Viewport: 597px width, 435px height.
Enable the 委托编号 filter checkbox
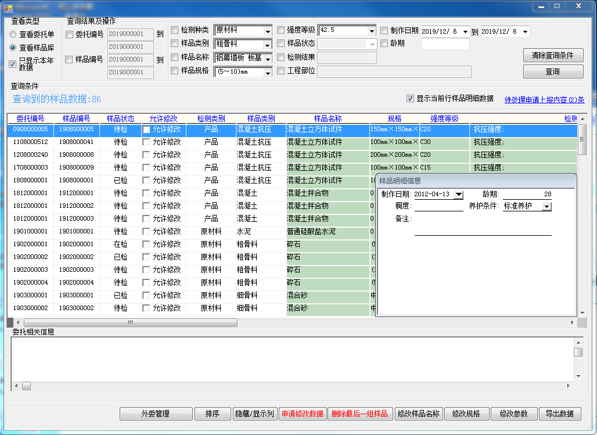(70, 35)
